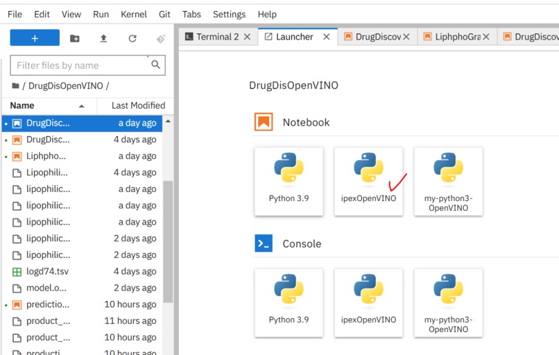
Task: Launch Python 3.9 console
Action: (289, 302)
